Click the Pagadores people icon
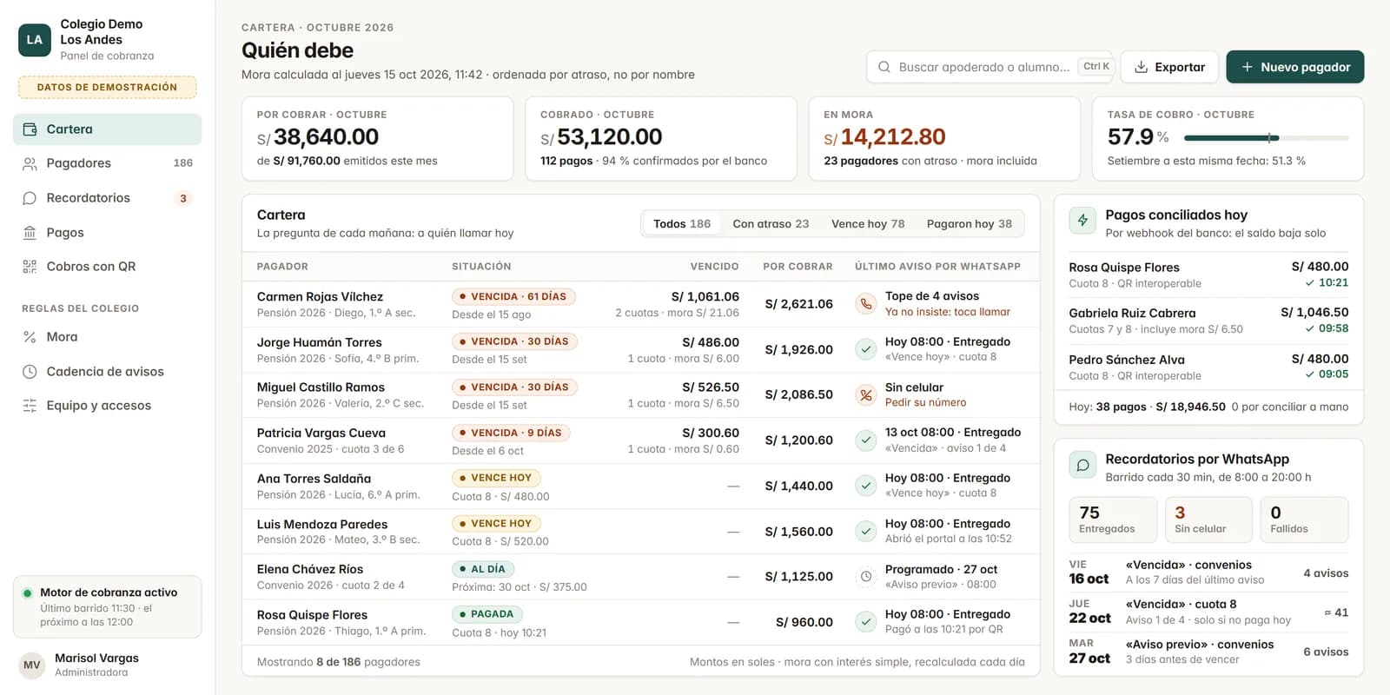This screenshot has height=695, width=1390. (x=30, y=163)
